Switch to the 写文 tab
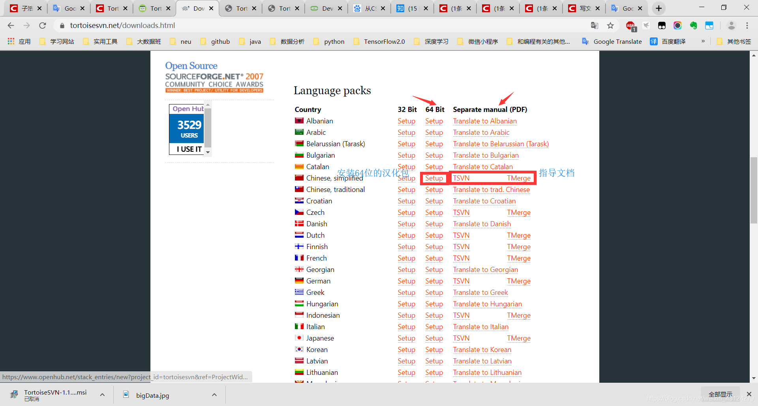This screenshot has width=758, height=406. pos(584,8)
